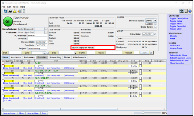Screen dimensions: 194x116
Task: Click Toggle Descriptions link
Action: click(179, 18)
